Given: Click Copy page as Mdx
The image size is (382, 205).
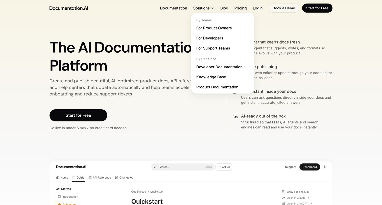Looking at the screenshot, I should pyautogui.click(x=296, y=192).
